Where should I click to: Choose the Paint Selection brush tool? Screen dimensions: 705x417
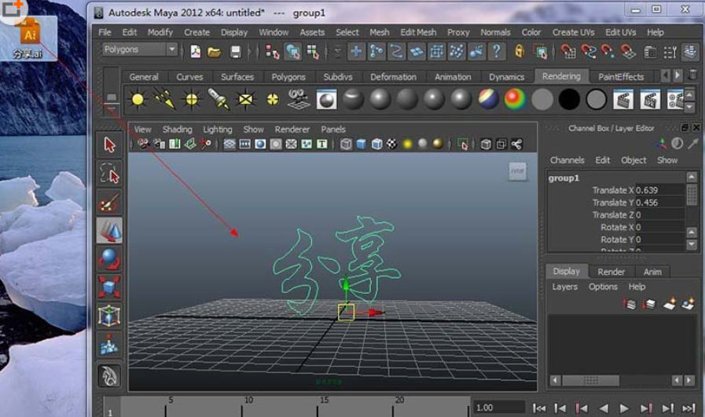[x=109, y=203]
